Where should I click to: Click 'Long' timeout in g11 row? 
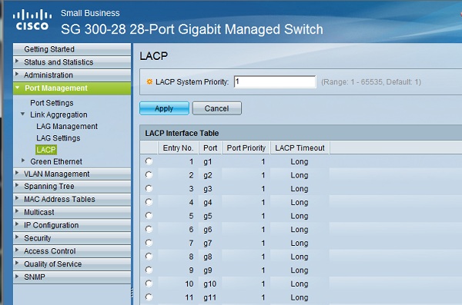300,297
